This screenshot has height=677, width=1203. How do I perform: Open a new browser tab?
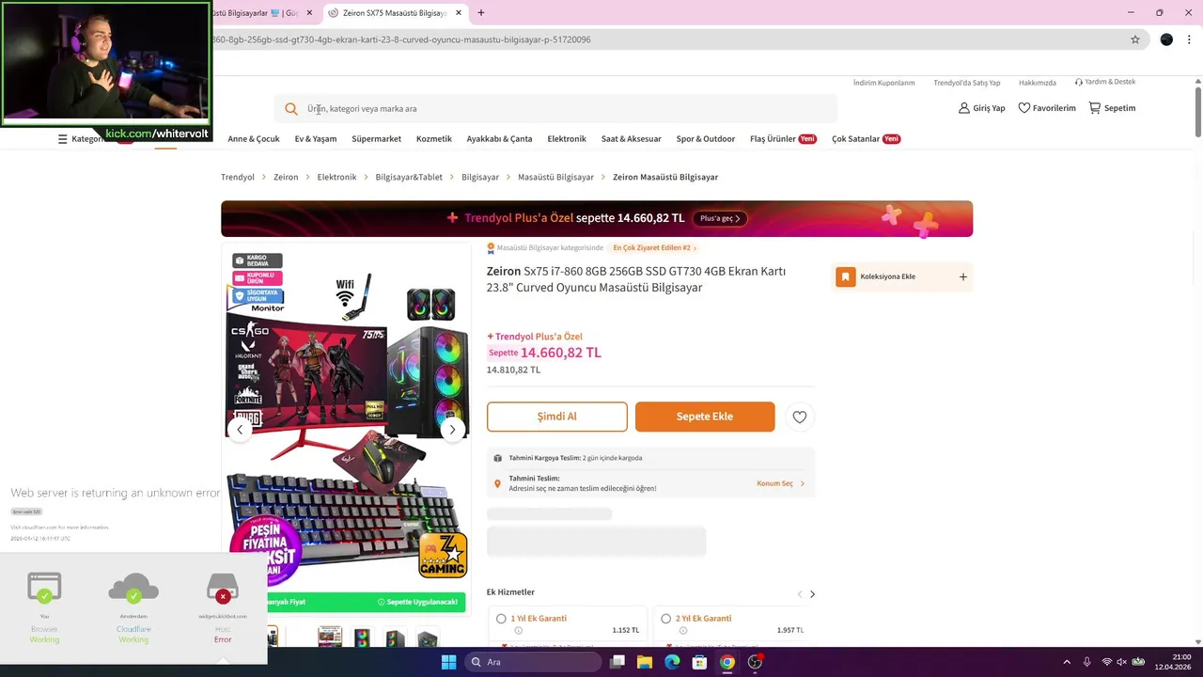(481, 13)
